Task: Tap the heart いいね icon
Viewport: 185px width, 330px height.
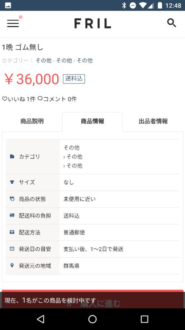Action: point(4,98)
